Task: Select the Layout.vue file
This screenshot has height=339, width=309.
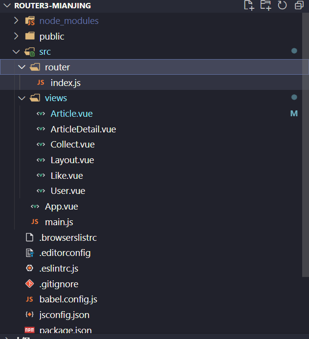Action: tap(72, 160)
